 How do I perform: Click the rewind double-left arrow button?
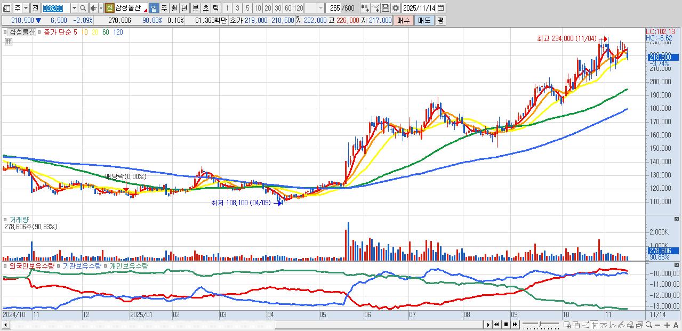pyautogui.click(x=496, y=325)
